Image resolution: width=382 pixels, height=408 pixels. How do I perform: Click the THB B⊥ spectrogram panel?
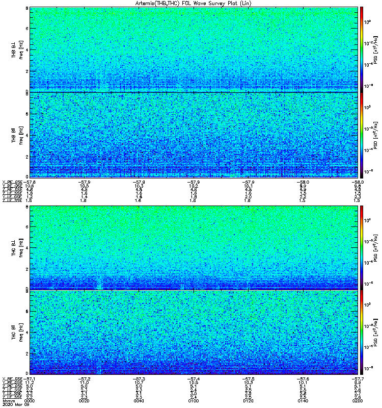point(194,49)
